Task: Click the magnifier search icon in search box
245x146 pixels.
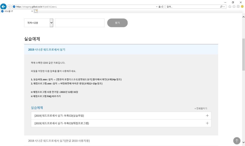Action: pos(221,7)
